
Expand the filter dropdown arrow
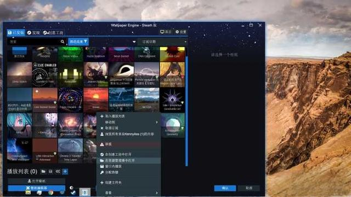tap(134, 42)
